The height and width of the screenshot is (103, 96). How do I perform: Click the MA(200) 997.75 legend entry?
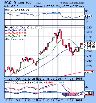(x=17, y=34)
